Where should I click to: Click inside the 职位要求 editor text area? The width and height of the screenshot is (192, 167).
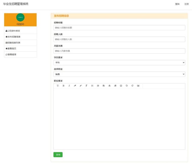[x=119, y=119]
